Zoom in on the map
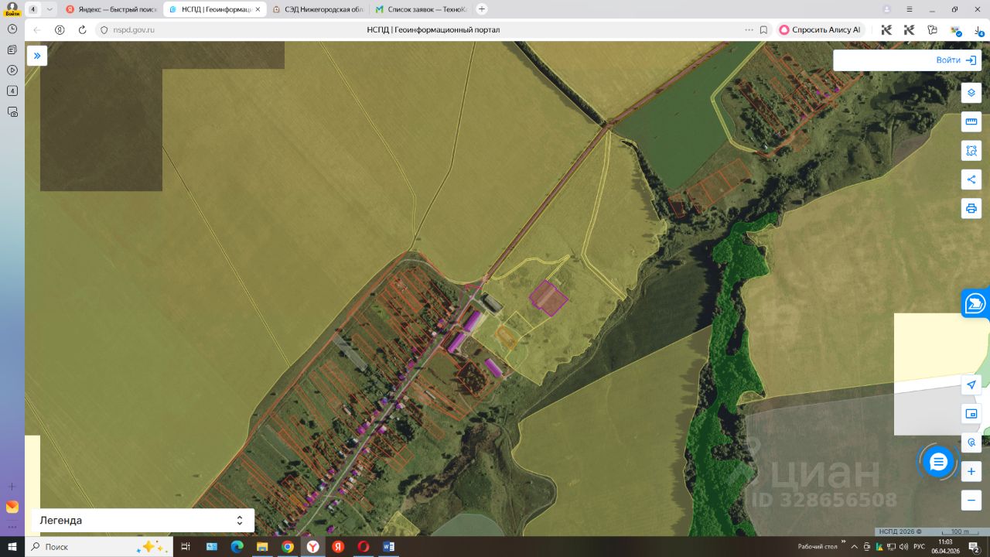Screen dimensions: 990x557 tap(971, 471)
